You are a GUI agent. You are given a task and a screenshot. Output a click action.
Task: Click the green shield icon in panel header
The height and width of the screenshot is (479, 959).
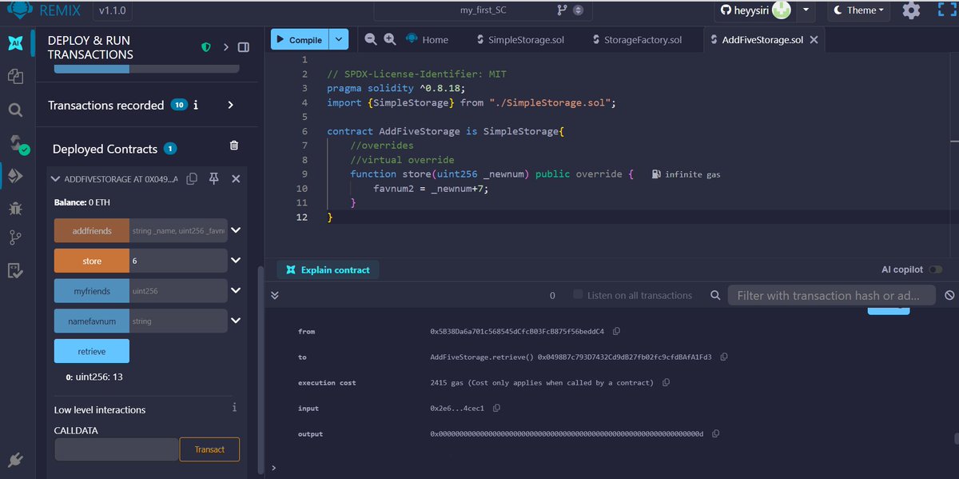pos(205,47)
